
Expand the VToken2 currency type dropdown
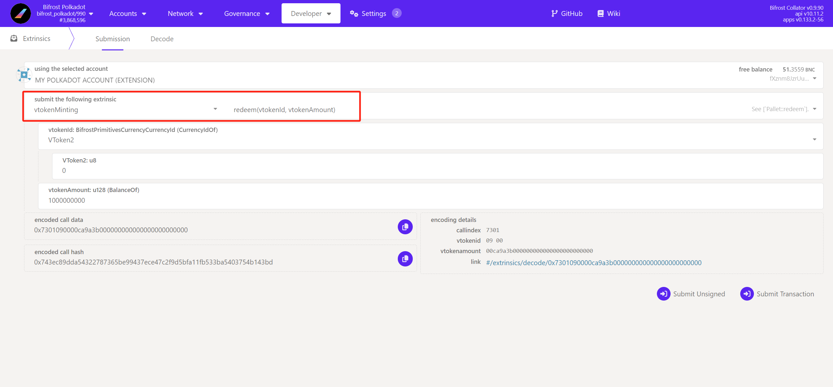[814, 139]
